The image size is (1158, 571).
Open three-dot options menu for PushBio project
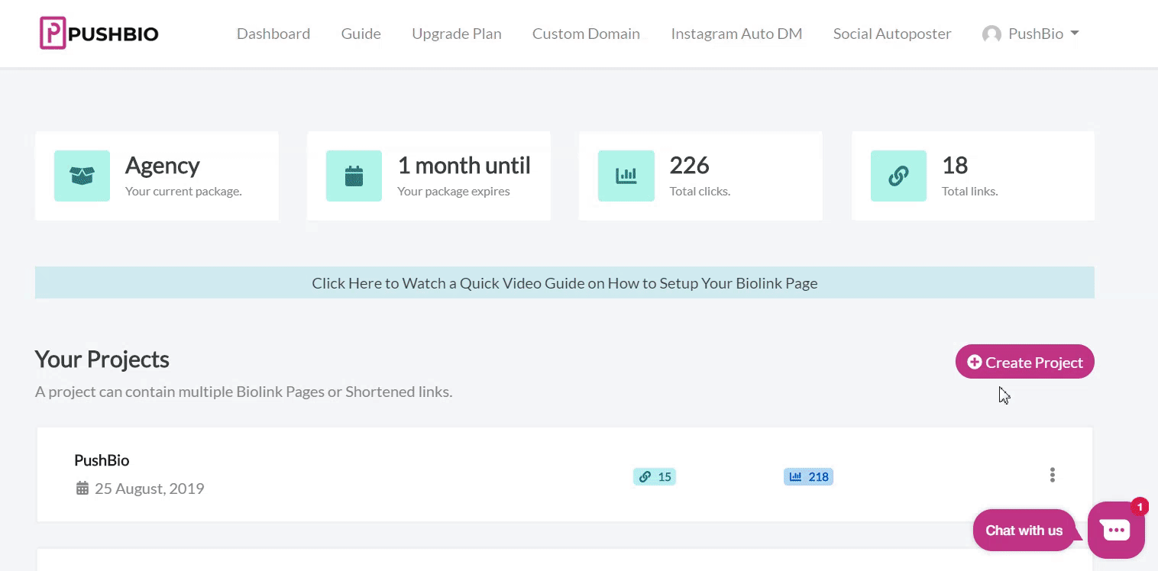click(x=1052, y=475)
